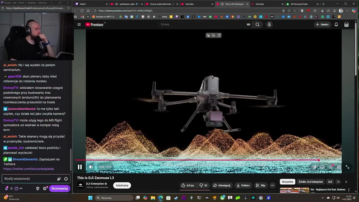The image size is (359, 202).
Task: Click gaus108 username in chat
Action: point(15,76)
